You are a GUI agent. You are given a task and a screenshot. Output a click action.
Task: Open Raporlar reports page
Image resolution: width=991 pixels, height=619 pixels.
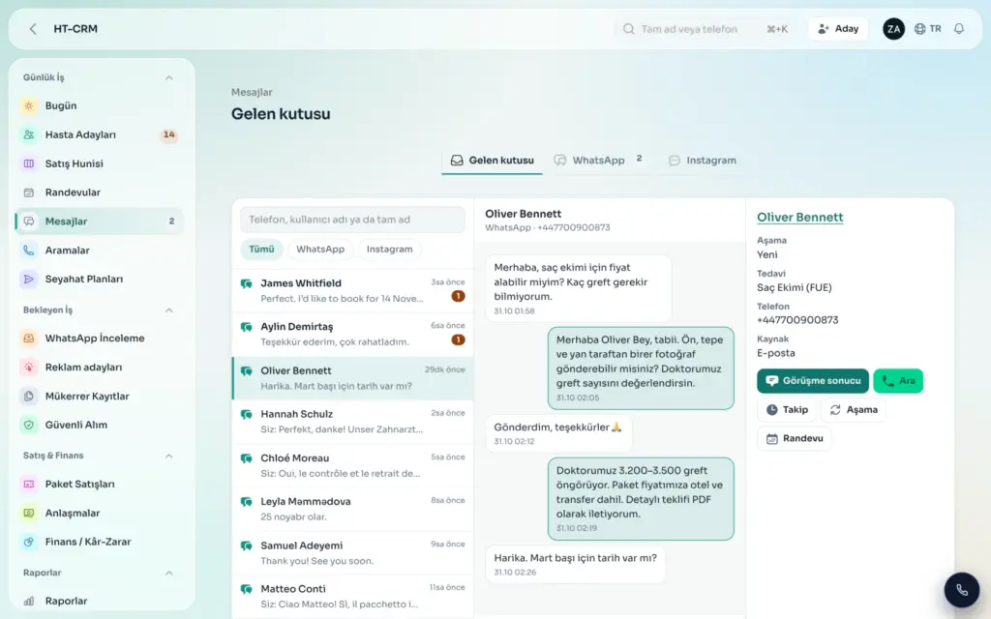(100, 601)
